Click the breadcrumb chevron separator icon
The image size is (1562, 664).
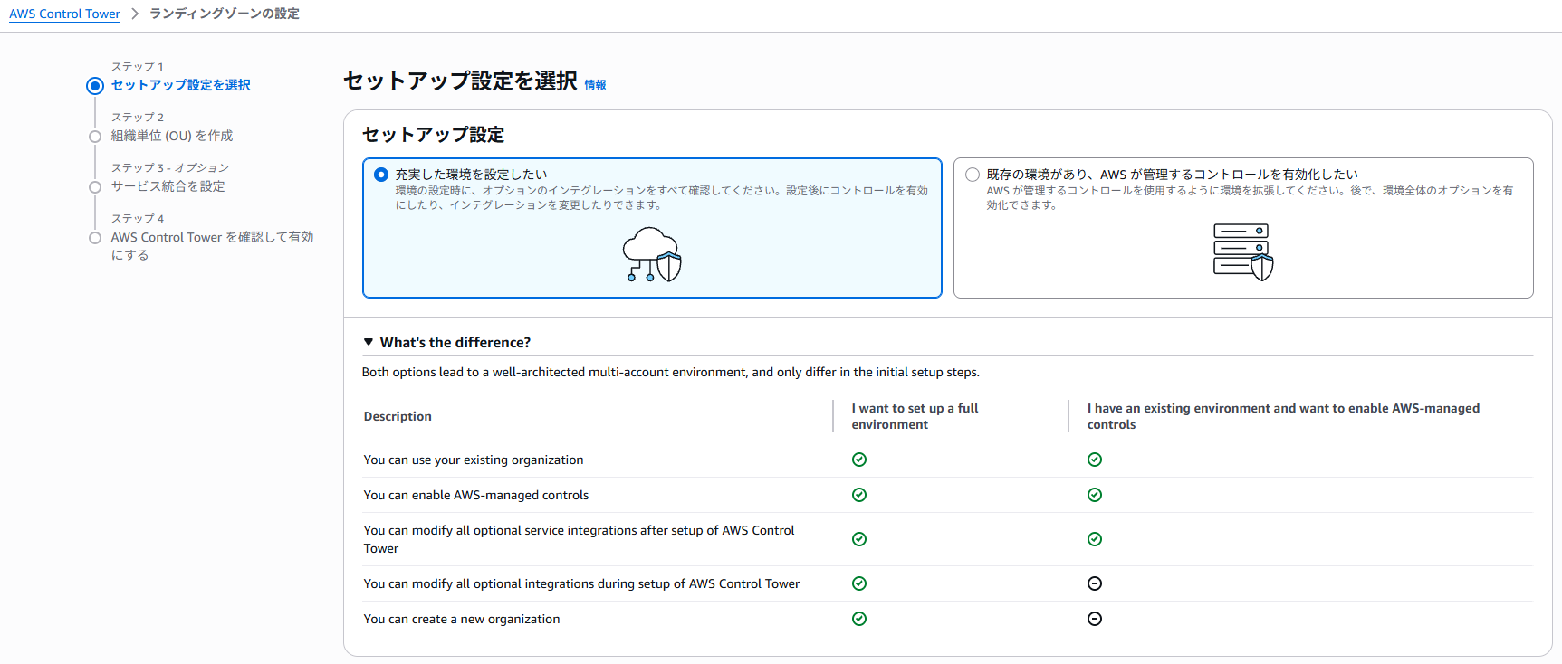pyautogui.click(x=135, y=14)
